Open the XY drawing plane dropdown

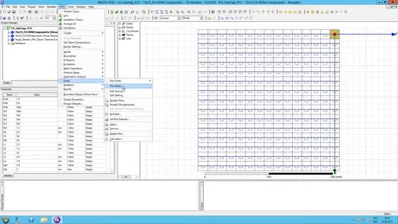pos(53,18)
